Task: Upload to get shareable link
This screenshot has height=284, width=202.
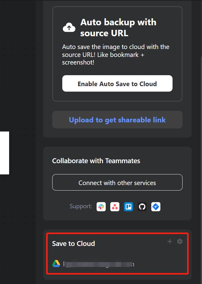Action: point(117,120)
